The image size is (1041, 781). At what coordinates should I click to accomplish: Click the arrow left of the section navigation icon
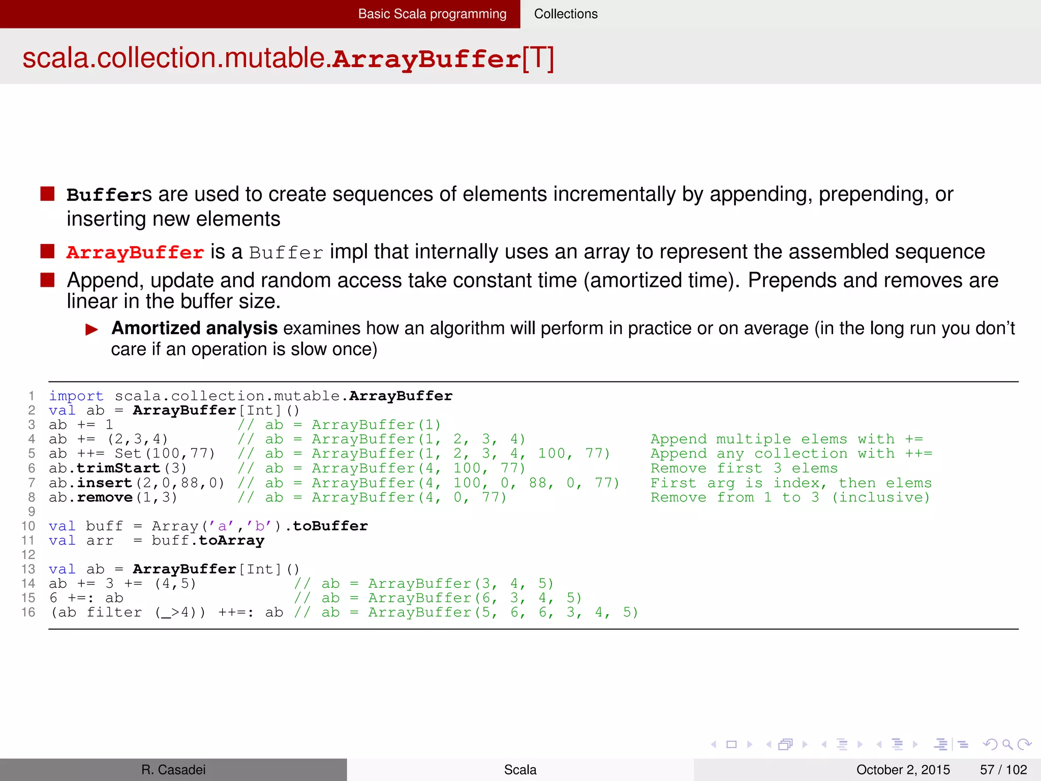879,744
